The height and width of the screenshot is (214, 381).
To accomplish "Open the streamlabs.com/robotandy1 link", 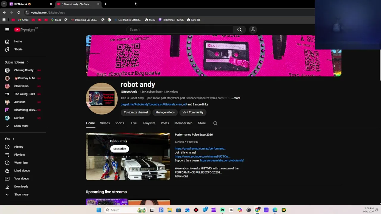I will [222, 160].
